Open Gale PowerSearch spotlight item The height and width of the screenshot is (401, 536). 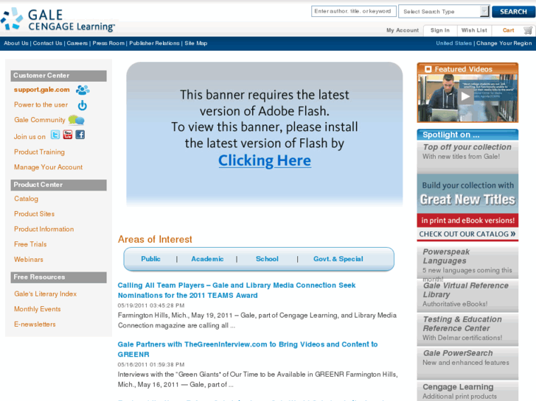click(x=467, y=363)
